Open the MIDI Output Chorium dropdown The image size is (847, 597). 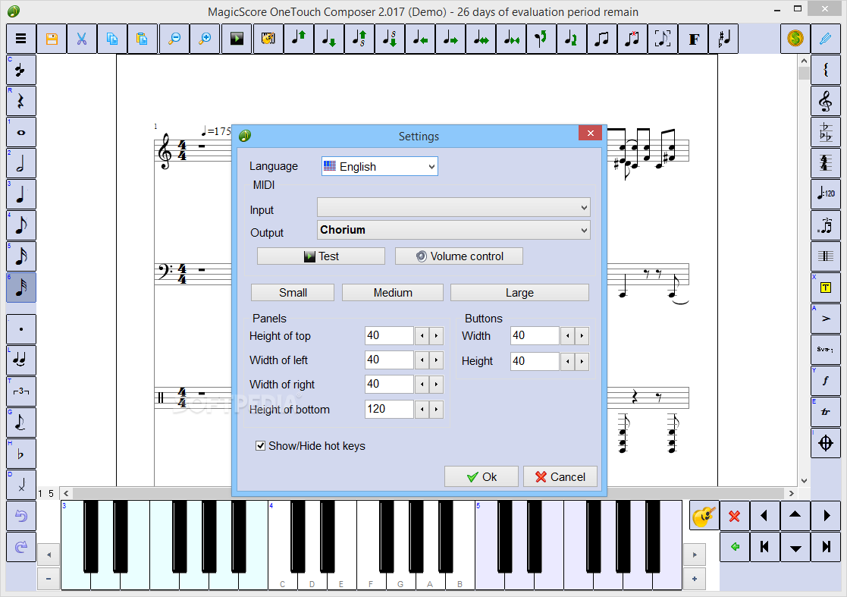coord(453,230)
